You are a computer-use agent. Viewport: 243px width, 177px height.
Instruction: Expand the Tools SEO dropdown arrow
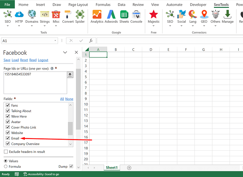(x=7, y=26)
